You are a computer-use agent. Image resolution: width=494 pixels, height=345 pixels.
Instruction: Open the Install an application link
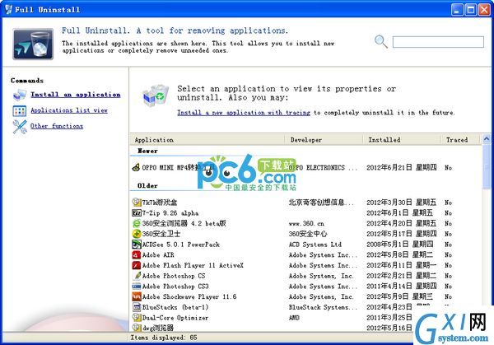[75, 95]
